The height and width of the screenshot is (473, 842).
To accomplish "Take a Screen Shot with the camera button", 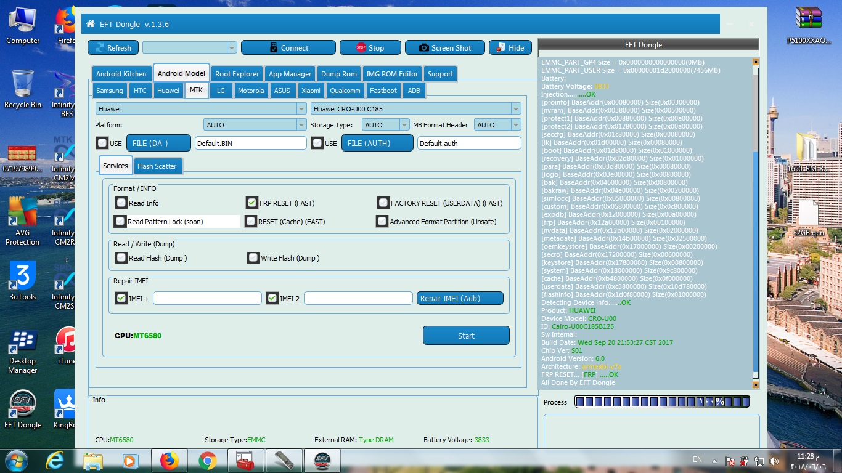I will tap(445, 47).
